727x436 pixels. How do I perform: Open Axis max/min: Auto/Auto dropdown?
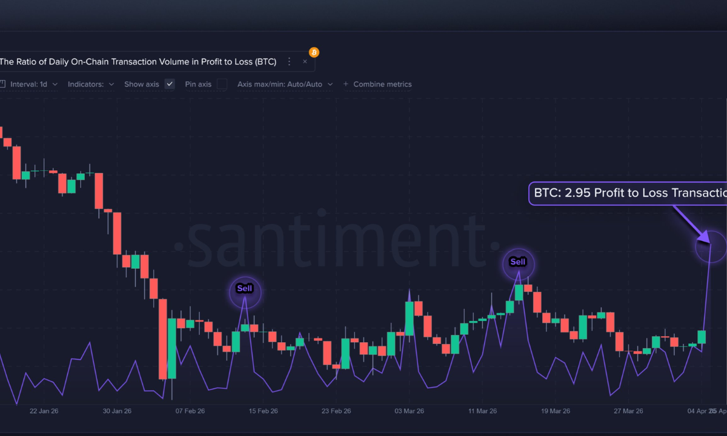[x=285, y=84]
